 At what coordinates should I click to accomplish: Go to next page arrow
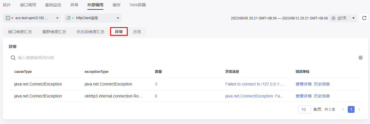tap(359, 109)
